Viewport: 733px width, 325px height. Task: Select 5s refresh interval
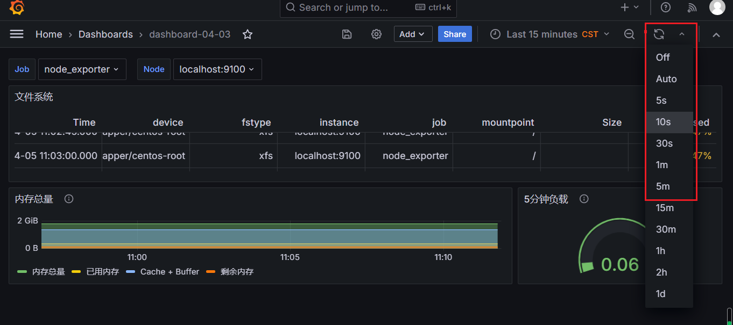(661, 100)
